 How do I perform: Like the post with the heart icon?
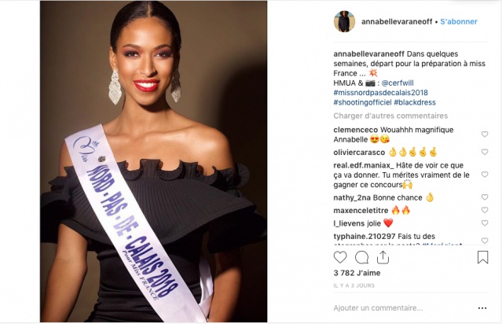click(x=340, y=257)
